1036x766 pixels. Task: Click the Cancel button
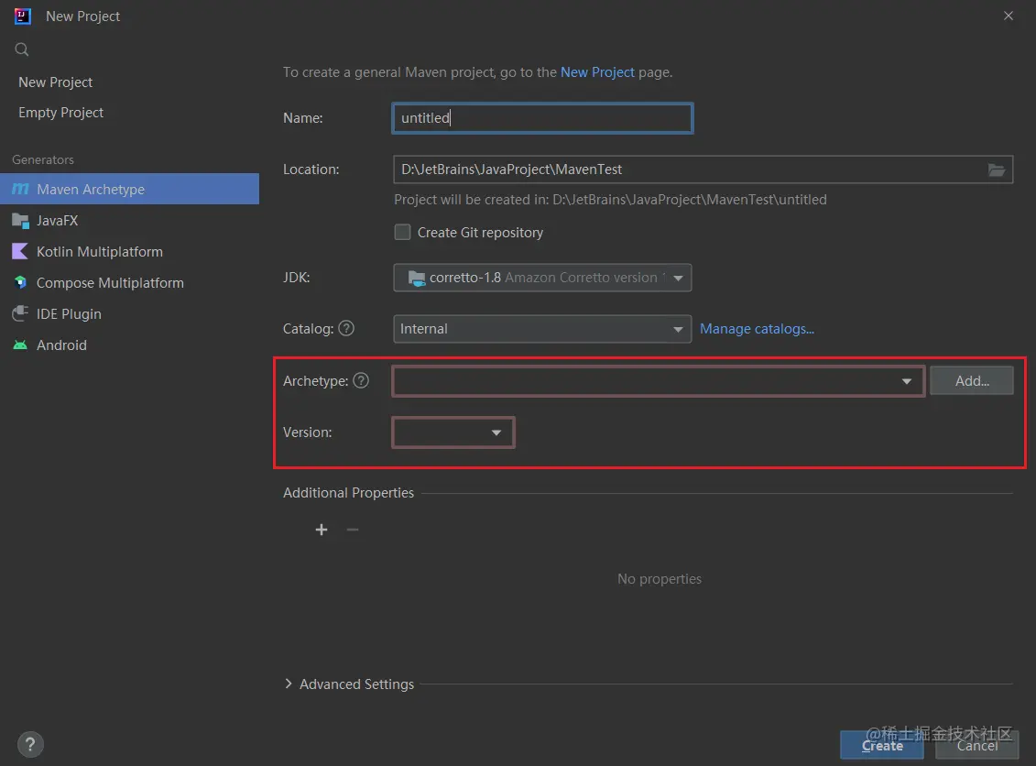tap(977, 745)
